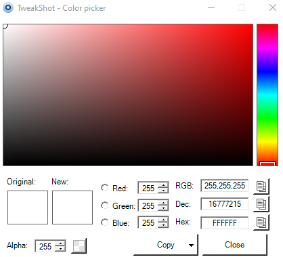
Task: Decrease the Blue value with down arrow
Action: tap(163, 225)
